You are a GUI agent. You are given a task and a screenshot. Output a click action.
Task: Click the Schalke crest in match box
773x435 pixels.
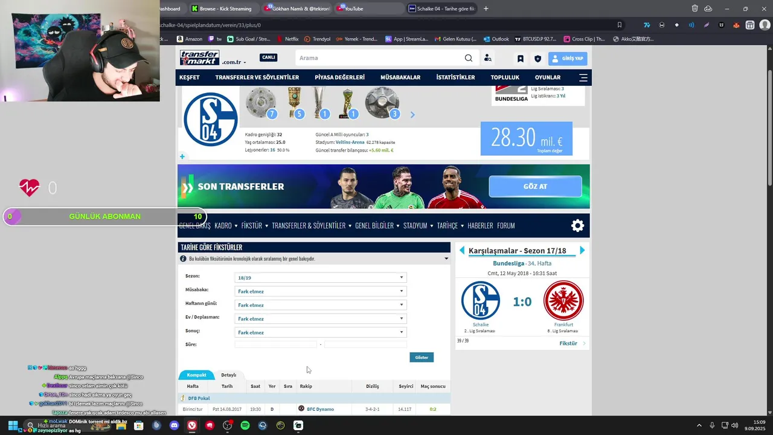[x=481, y=300]
